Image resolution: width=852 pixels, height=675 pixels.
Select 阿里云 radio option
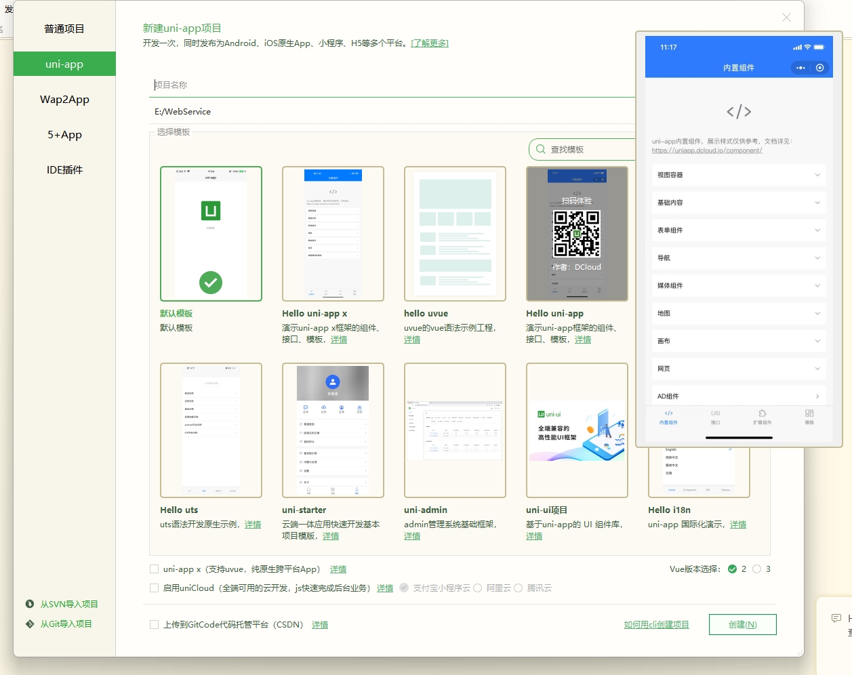point(477,588)
